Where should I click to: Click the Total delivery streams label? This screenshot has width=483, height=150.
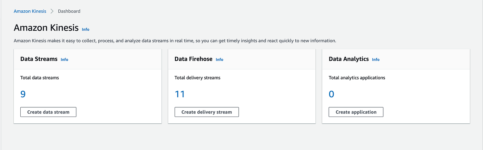[197, 78]
